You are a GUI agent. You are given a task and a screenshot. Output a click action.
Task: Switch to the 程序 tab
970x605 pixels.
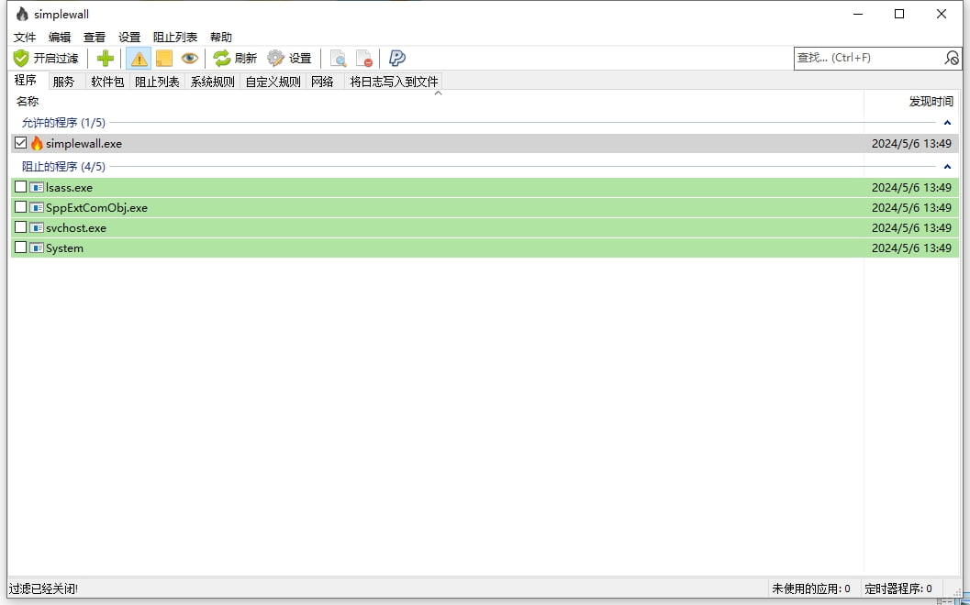[x=26, y=81]
